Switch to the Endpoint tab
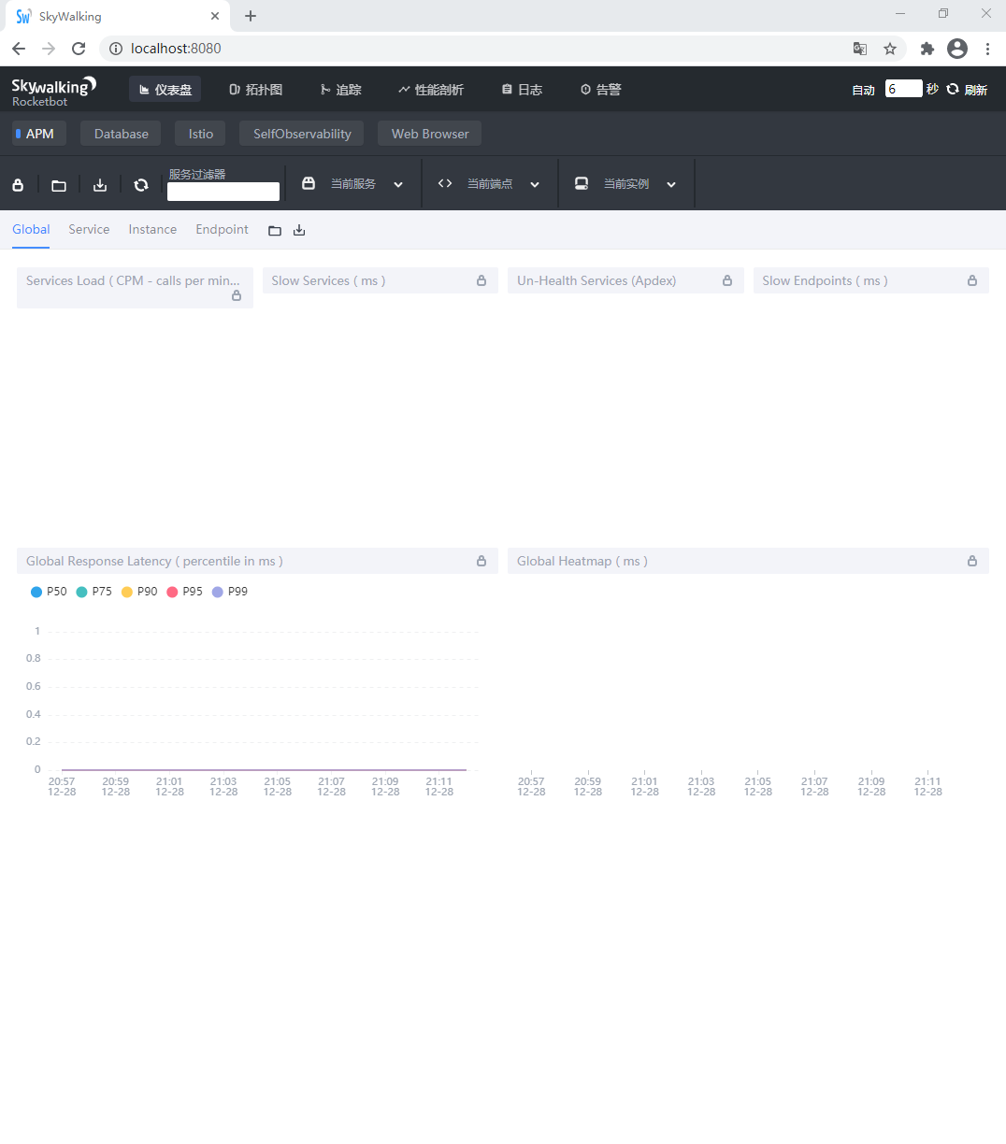1006x1144 pixels. (x=222, y=229)
